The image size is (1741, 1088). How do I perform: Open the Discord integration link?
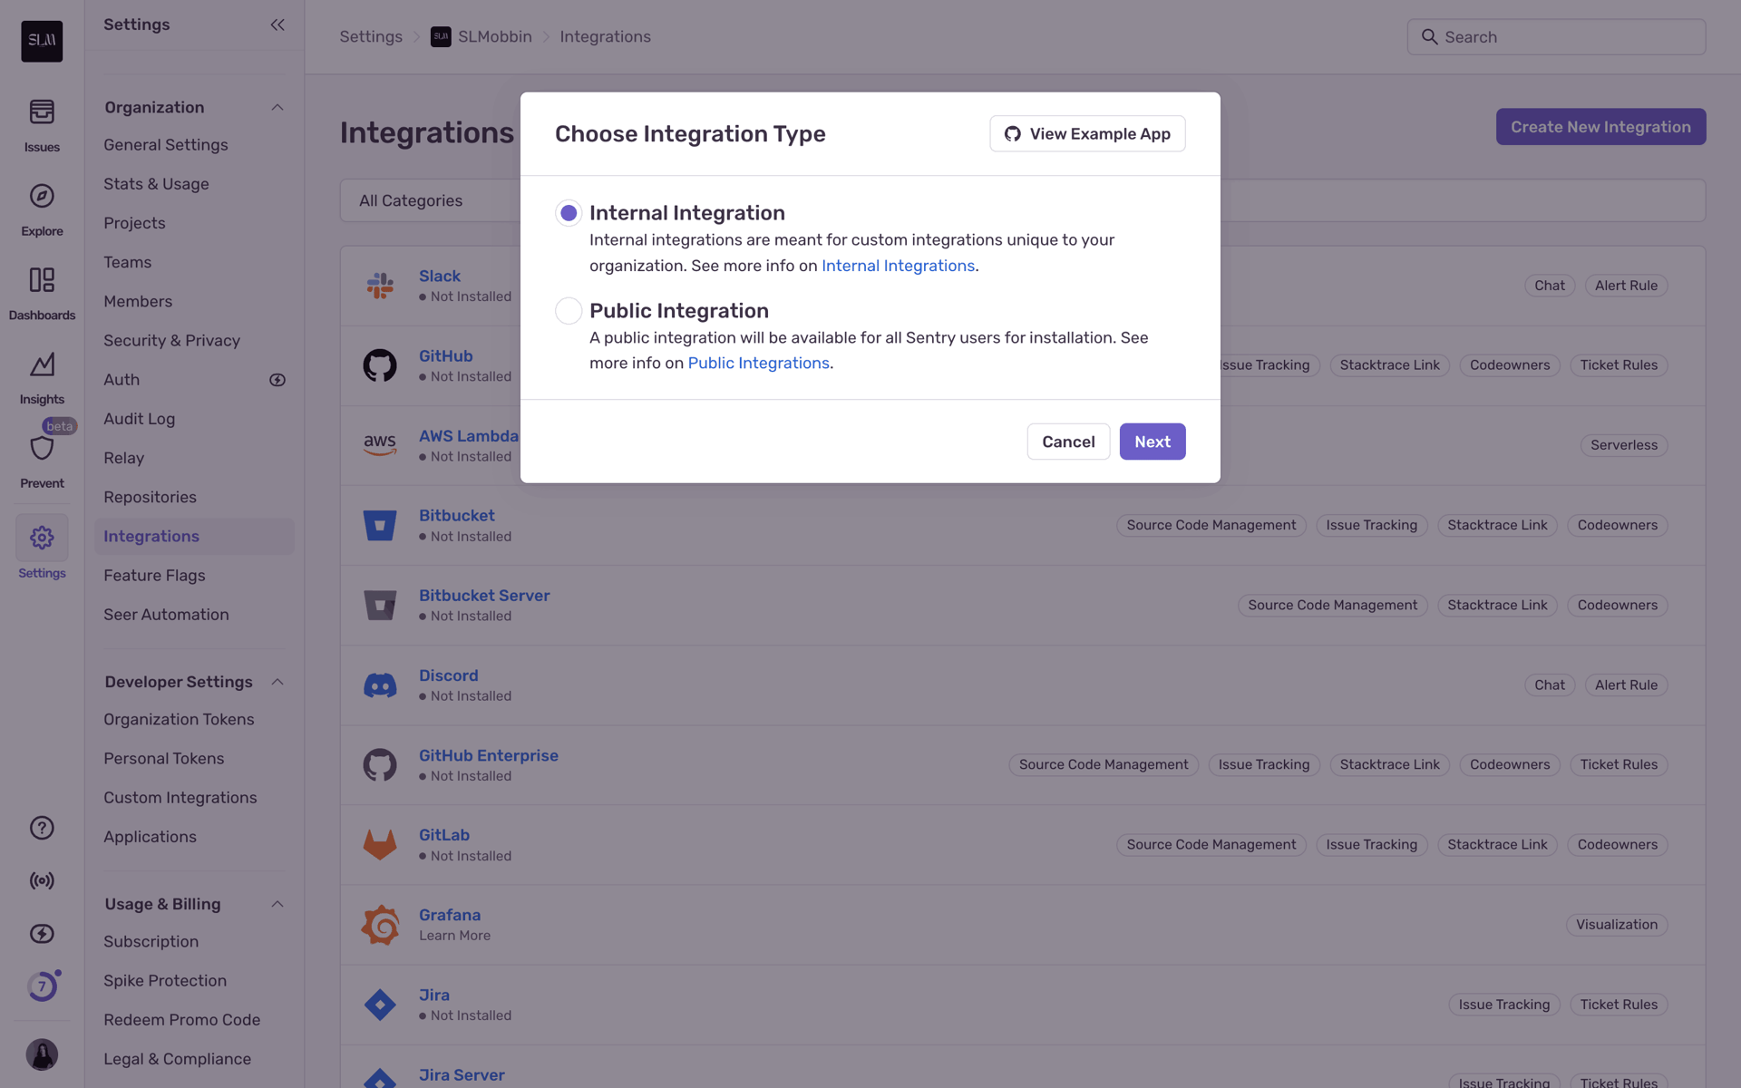click(x=448, y=675)
